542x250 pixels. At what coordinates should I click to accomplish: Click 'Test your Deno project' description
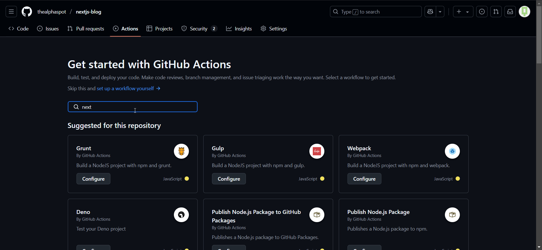[x=101, y=229]
